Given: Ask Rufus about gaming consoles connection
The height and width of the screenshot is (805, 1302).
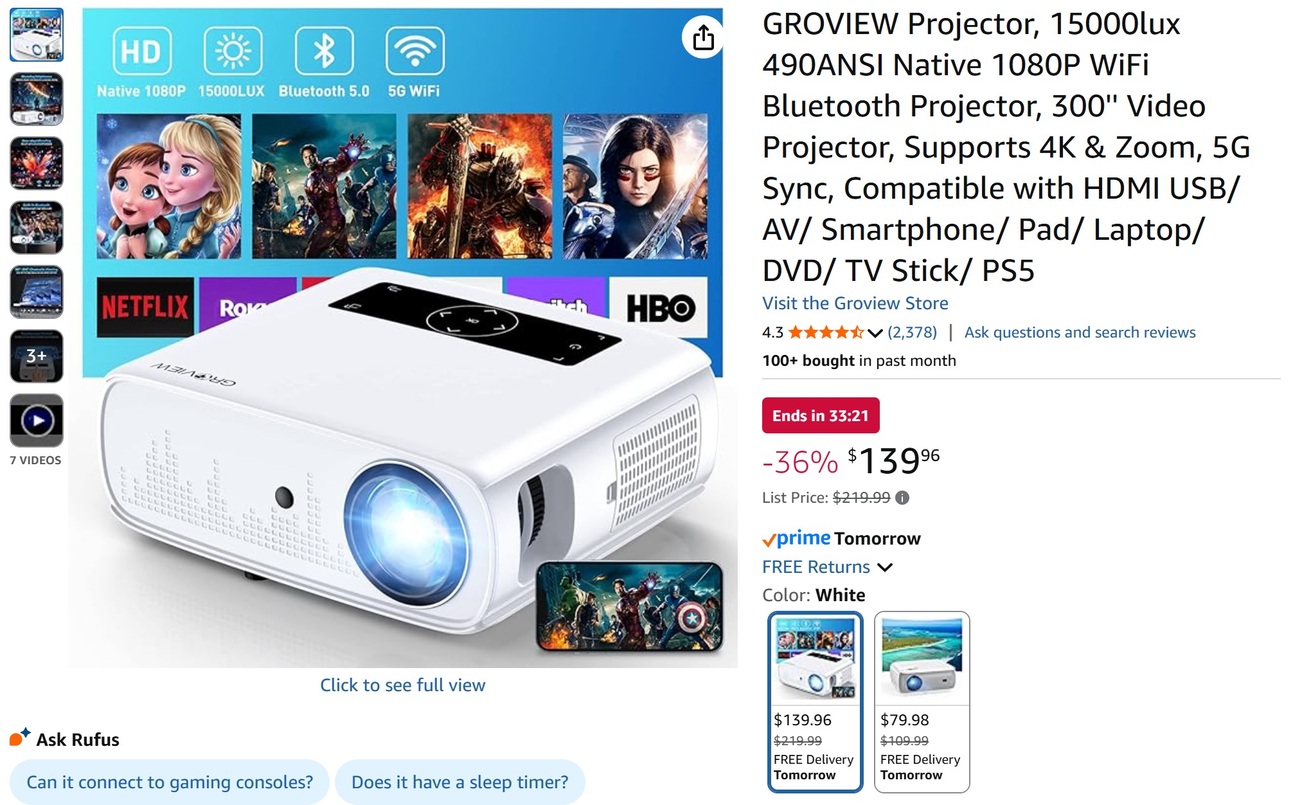Looking at the screenshot, I should (170, 782).
